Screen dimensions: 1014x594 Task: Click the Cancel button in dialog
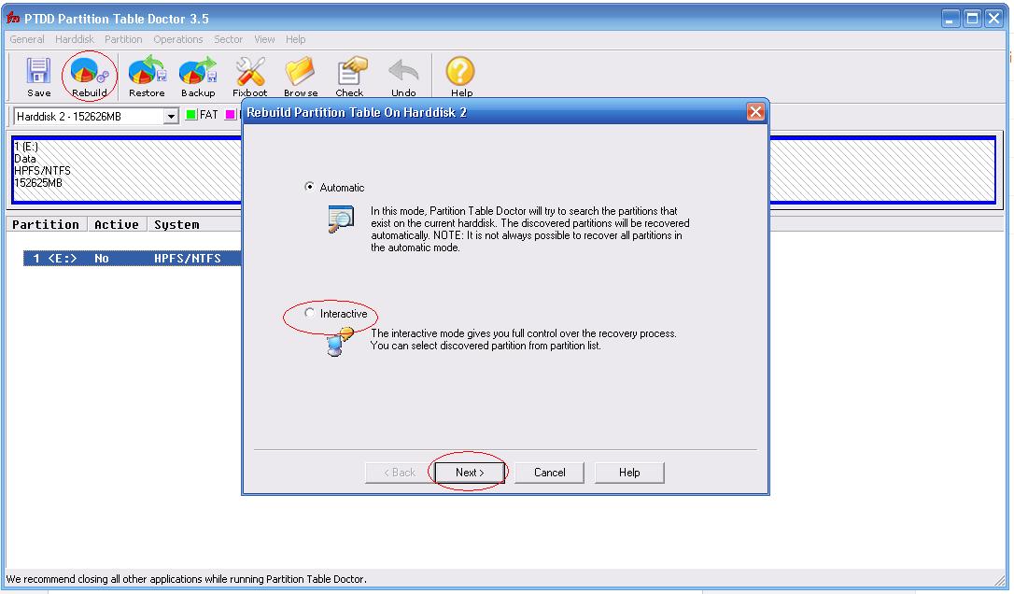tap(550, 473)
